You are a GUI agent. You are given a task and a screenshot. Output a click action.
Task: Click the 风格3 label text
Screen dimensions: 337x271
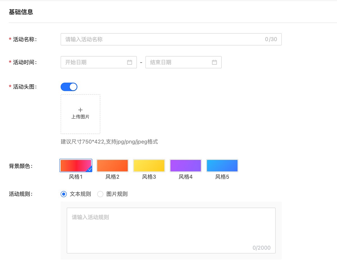(149, 177)
